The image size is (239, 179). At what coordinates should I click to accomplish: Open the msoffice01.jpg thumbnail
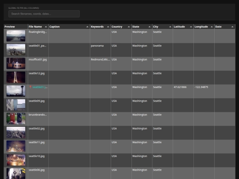click(x=16, y=63)
